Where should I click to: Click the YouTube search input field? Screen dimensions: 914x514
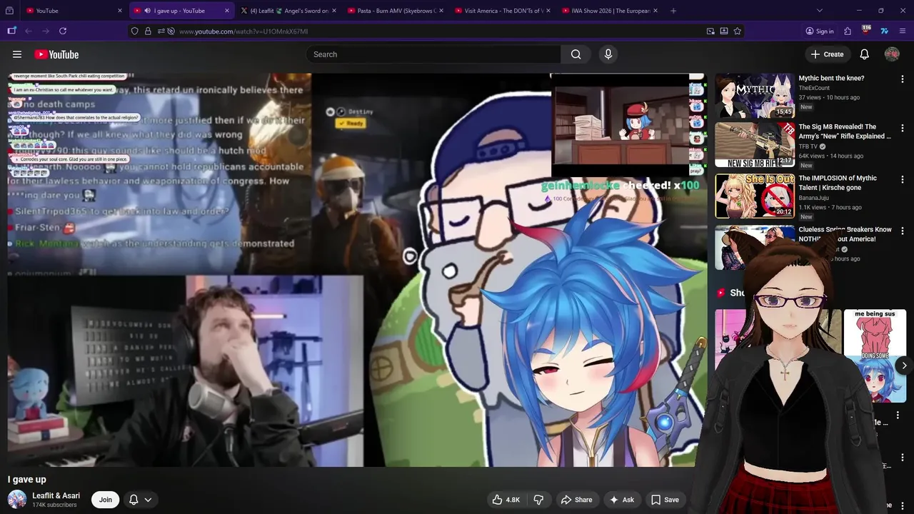[x=433, y=54]
